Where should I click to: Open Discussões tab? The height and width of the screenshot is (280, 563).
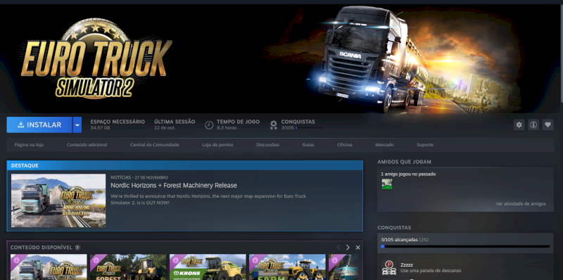pos(267,145)
